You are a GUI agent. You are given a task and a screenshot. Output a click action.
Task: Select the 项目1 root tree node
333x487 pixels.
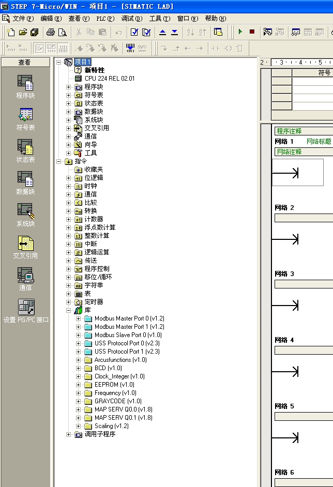pyautogui.click(x=82, y=62)
